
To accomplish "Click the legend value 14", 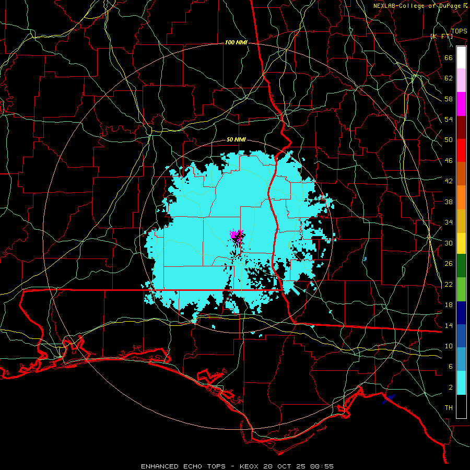I will [x=449, y=325].
